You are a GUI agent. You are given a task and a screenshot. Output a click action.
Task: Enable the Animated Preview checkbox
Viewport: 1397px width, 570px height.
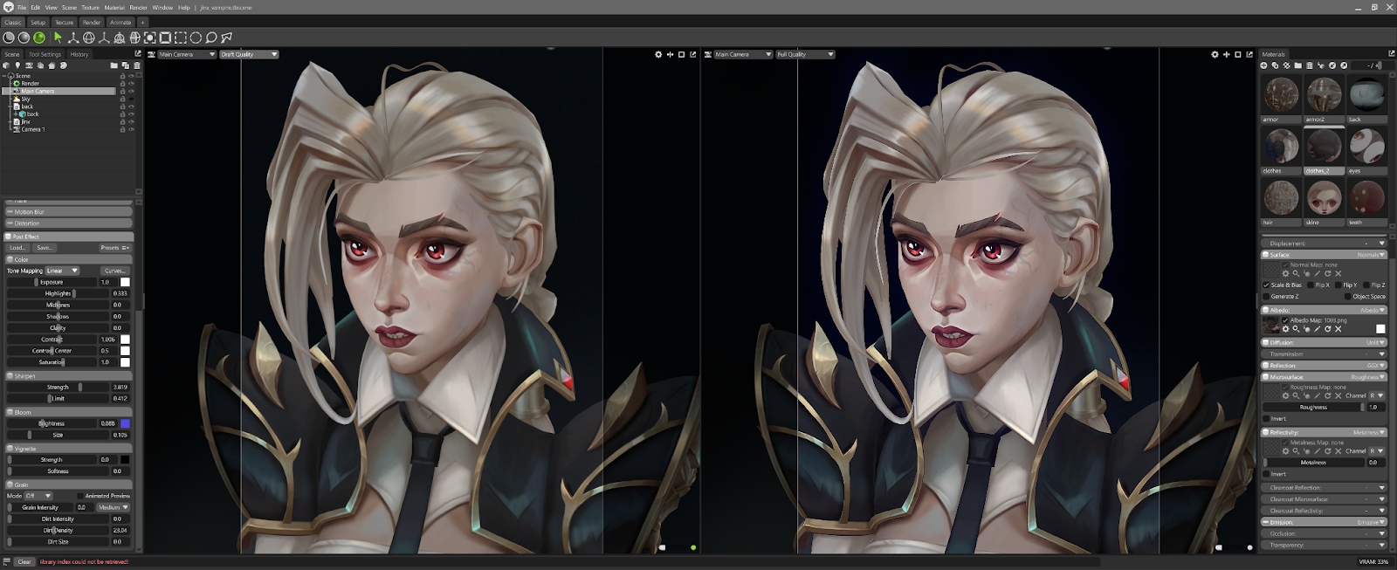pos(79,496)
